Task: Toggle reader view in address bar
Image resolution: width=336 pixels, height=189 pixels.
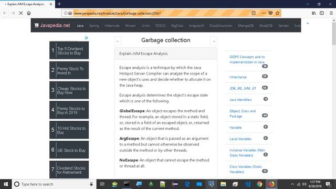Action: pyautogui.click(x=254, y=13)
